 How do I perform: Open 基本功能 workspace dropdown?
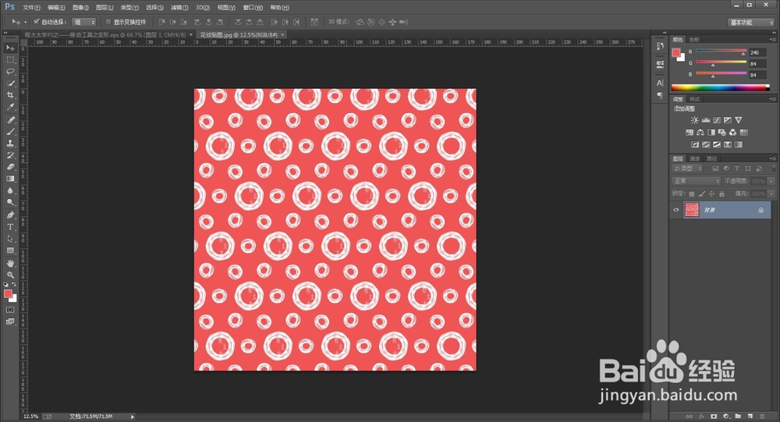(750, 23)
